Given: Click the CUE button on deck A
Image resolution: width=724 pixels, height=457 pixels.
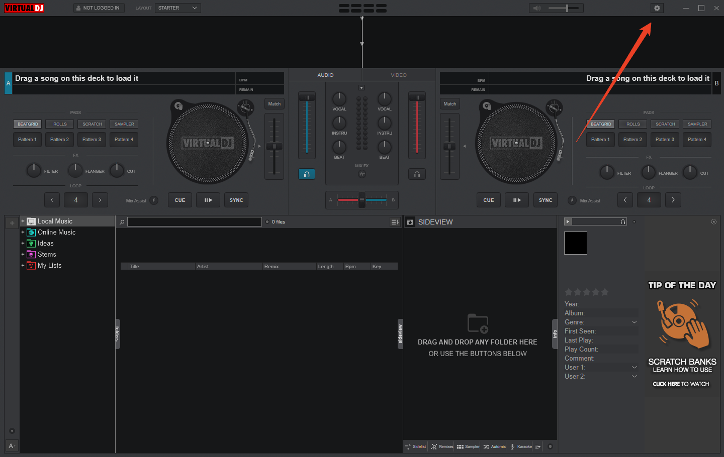Looking at the screenshot, I should tap(180, 200).
